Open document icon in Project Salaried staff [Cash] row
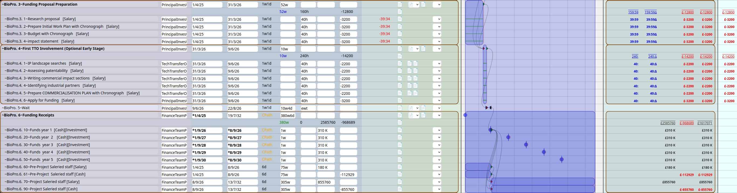Viewport: 737px width, 193px height. coord(400,189)
